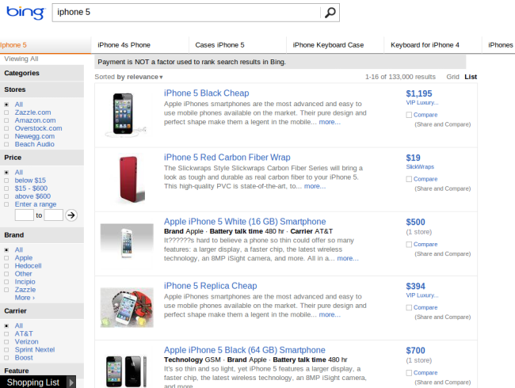Open the Sorted by relevance dropdown
The height and width of the screenshot is (388, 515).
coord(128,77)
